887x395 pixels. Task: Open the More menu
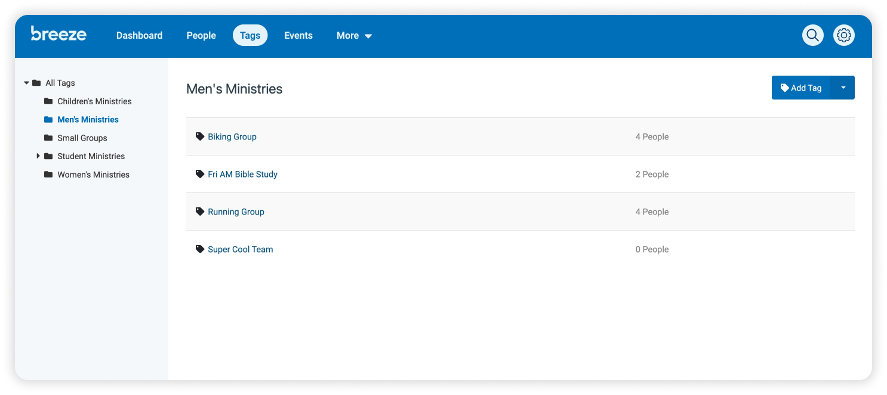[353, 35]
